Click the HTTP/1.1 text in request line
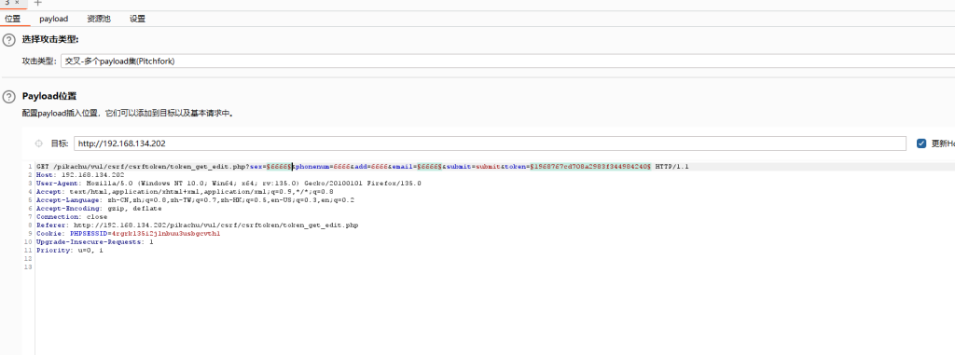 point(671,166)
